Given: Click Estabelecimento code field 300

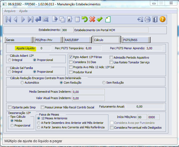Looking at the screenshot, I should pyautogui.click(x=67, y=30).
